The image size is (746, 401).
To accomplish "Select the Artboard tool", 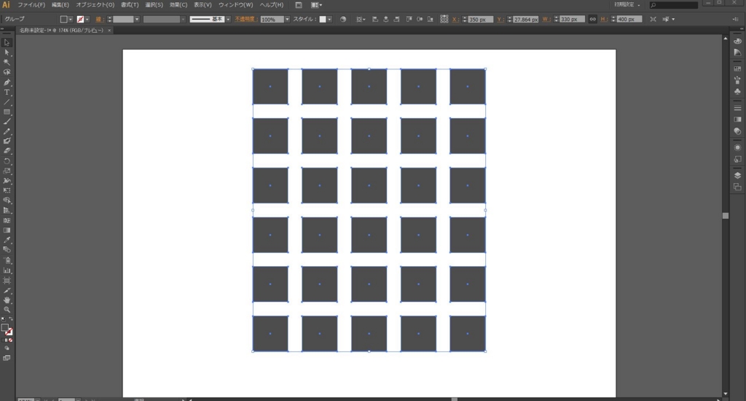I will 7,281.
